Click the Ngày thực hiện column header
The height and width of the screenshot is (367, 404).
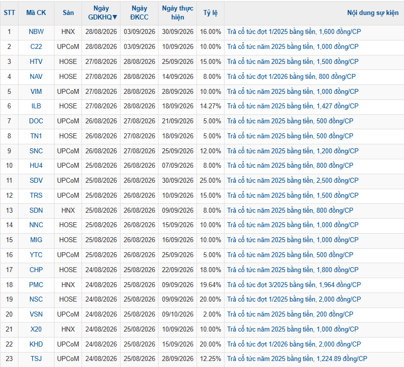coord(177,12)
